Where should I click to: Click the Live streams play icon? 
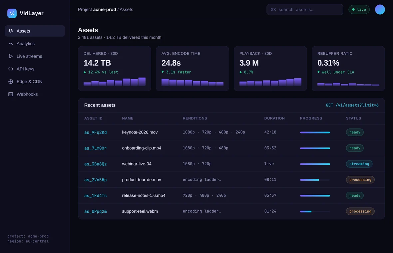tap(11, 56)
